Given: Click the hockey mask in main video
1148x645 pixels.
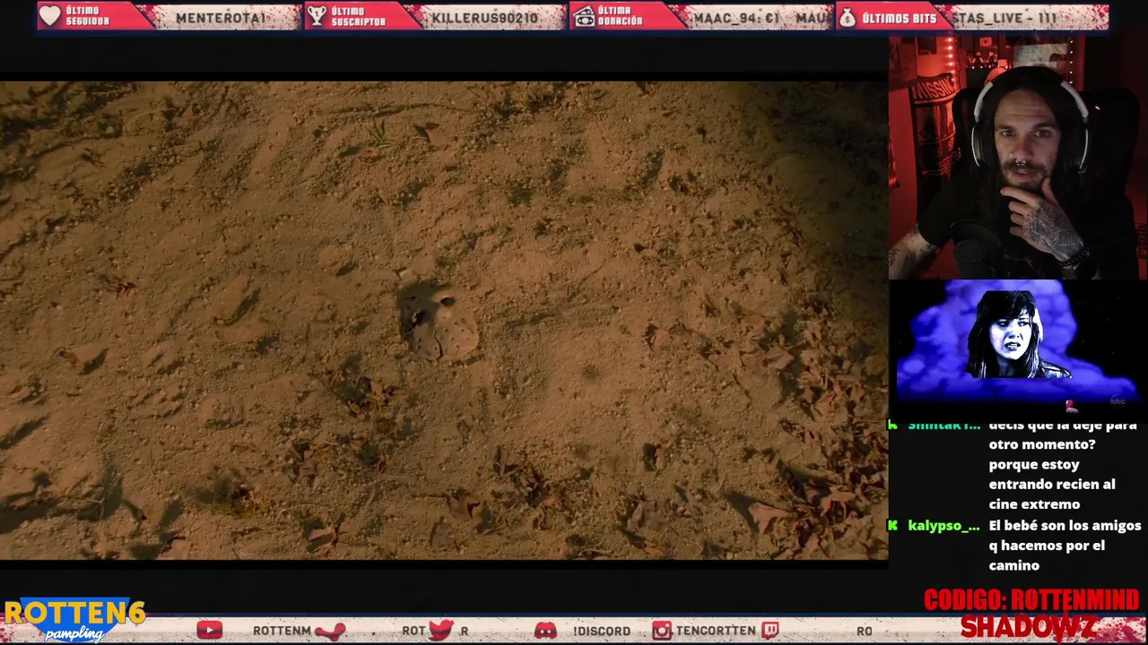Looking at the screenshot, I should 438,322.
